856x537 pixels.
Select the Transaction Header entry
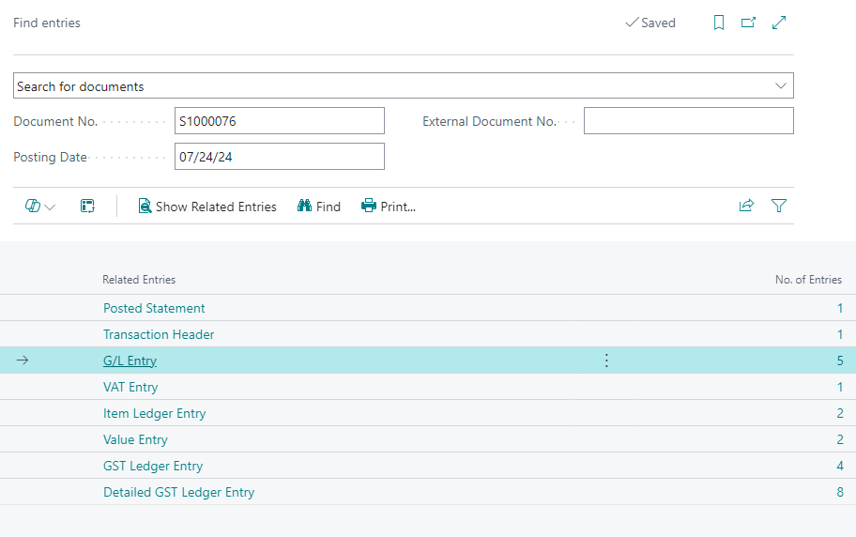159,334
